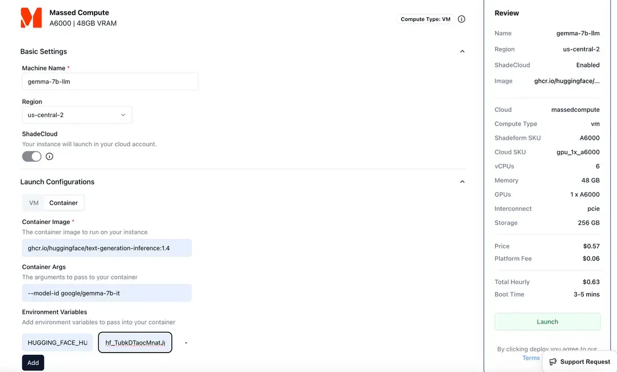Remove the environment variable with minus icon

pyautogui.click(x=186, y=343)
